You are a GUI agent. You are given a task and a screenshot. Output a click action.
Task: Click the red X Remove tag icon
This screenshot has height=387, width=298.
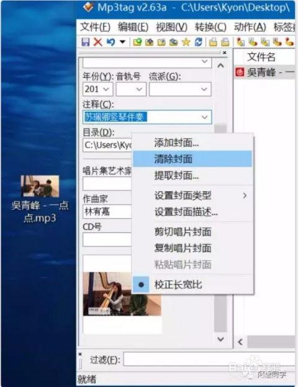click(x=97, y=42)
